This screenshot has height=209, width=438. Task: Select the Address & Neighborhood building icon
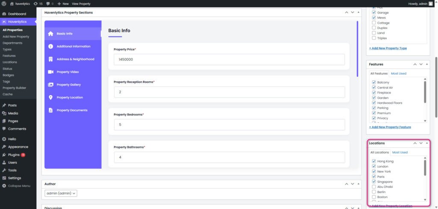click(x=50, y=59)
